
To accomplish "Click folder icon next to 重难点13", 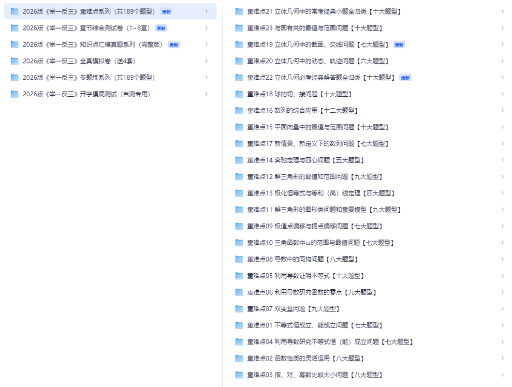I will 239,193.
